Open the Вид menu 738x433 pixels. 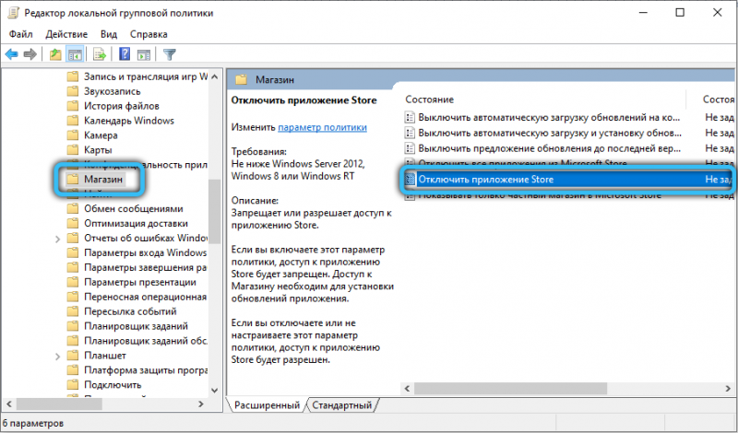109,34
